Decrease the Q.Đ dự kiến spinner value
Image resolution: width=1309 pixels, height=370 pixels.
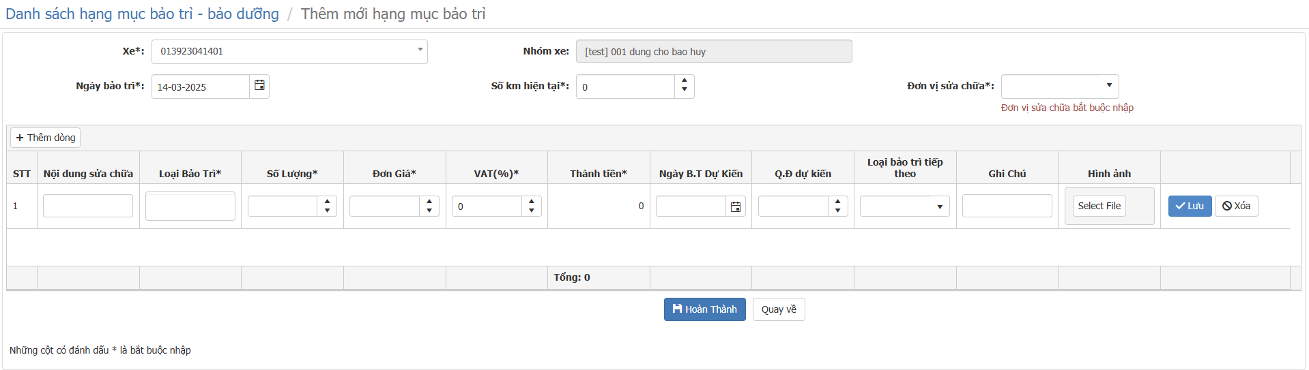click(837, 211)
